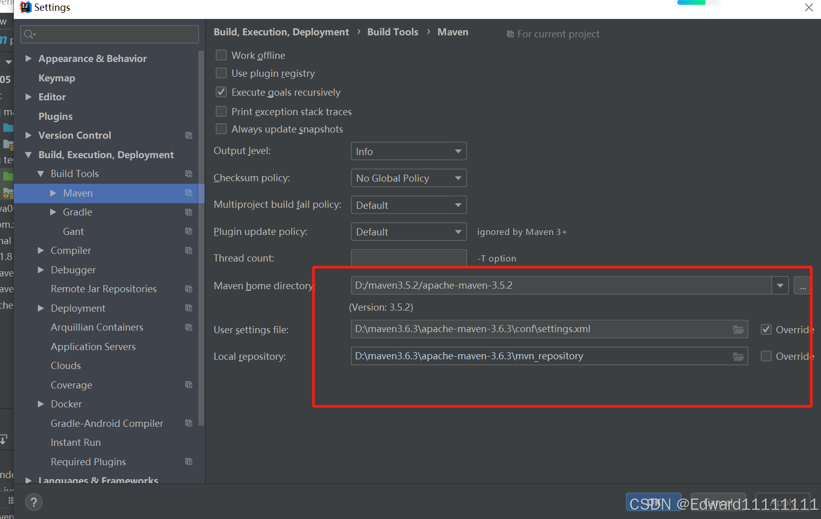This screenshot has height=519, width=821.
Task: Expand the Gradle tree arrow
Action: click(x=53, y=212)
